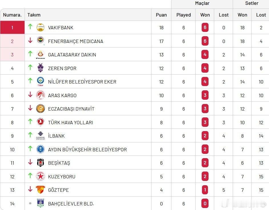Sort table by Puan column header
The image size is (269, 210).
click(x=161, y=15)
